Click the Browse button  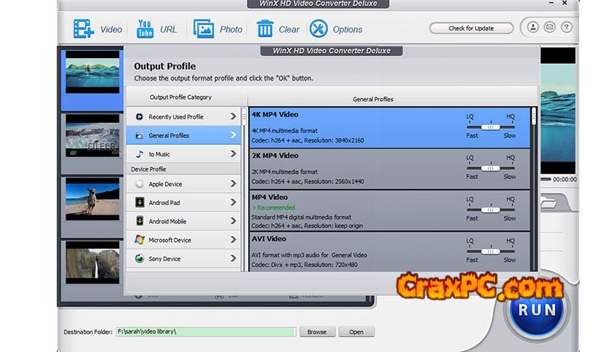pos(316,332)
